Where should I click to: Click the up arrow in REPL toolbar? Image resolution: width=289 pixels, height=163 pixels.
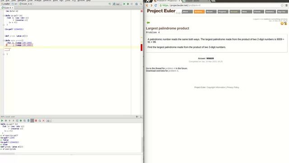click(x=9, y=121)
